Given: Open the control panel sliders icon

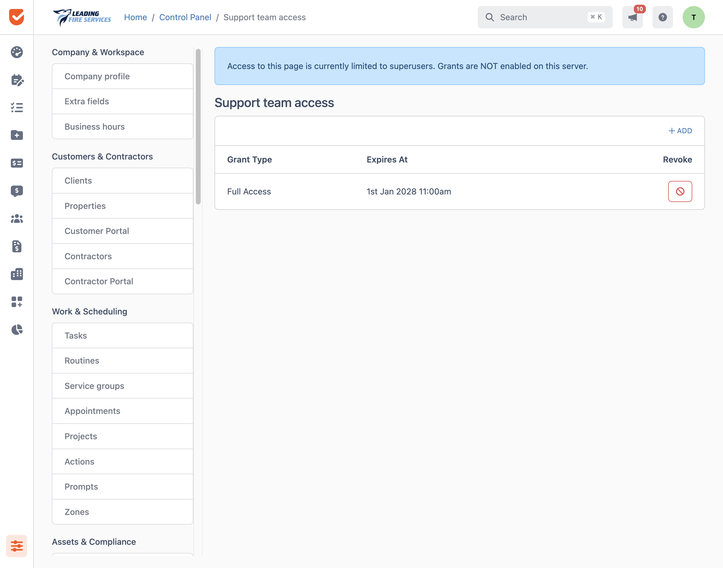Looking at the screenshot, I should coord(17,546).
